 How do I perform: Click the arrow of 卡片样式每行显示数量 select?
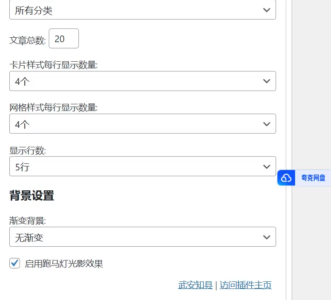pyautogui.click(x=266, y=81)
